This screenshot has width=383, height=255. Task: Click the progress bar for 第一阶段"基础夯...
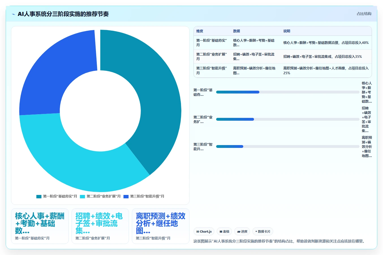[x=288, y=92]
